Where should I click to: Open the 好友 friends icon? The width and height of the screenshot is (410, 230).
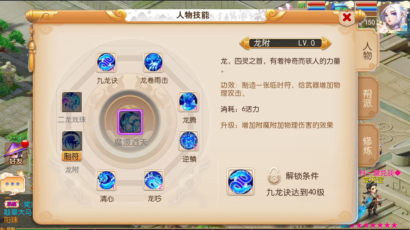16,153
